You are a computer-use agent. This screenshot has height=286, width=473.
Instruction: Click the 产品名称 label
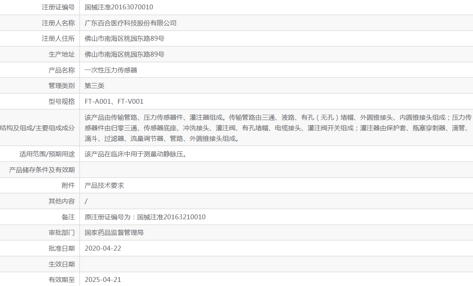(62, 70)
